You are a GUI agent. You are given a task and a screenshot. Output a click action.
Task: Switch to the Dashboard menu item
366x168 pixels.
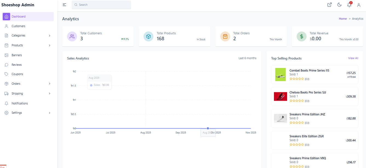pos(19,16)
